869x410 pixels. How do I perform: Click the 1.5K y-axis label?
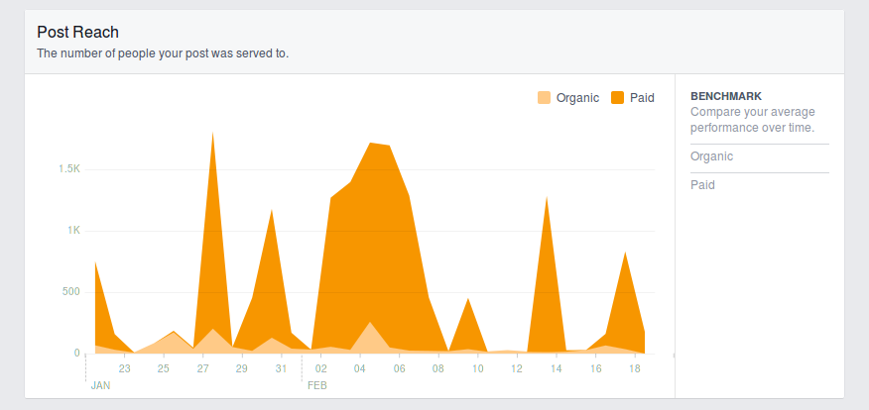click(68, 169)
